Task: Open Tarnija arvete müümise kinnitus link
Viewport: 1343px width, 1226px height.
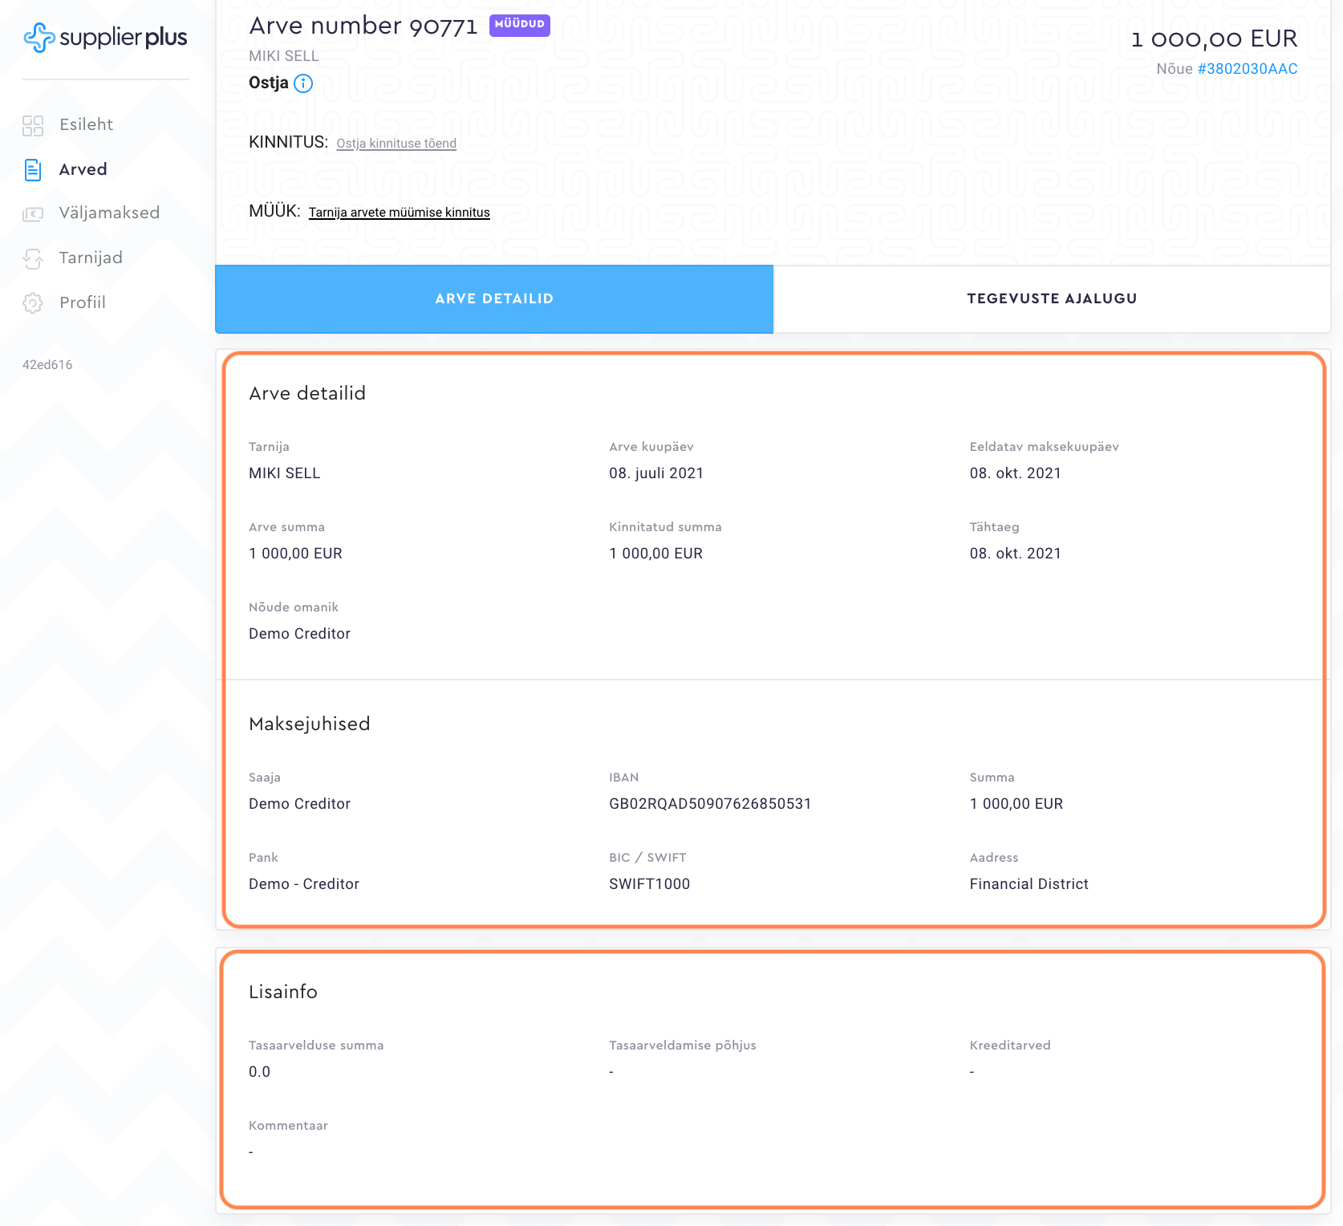Action: [x=399, y=213]
